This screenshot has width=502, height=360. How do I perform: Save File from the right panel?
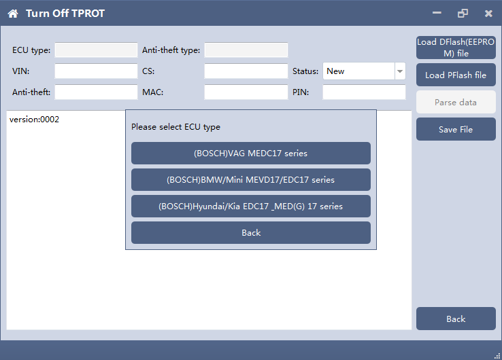(456, 129)
